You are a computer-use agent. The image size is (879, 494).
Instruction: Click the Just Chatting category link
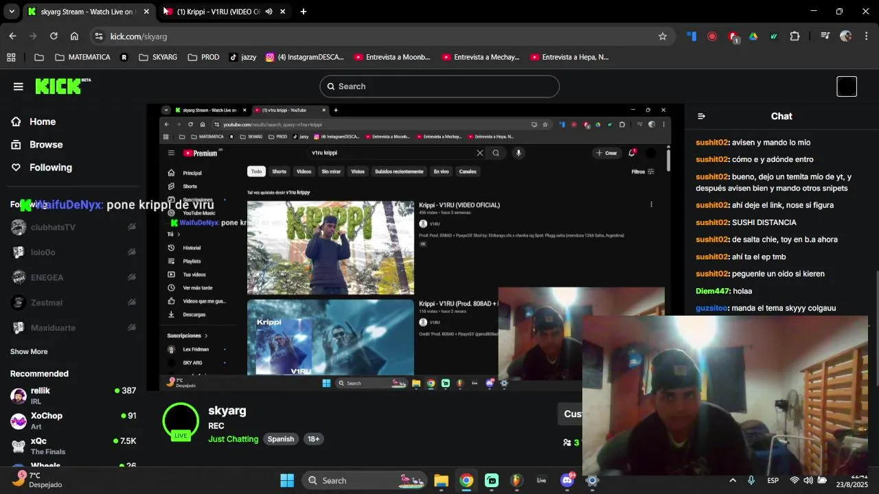(x=233, y=439)
